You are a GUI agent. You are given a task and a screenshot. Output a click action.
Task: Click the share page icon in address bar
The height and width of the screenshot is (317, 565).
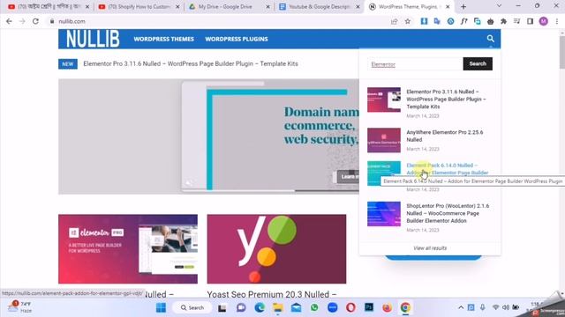click(x=395, y=21)
